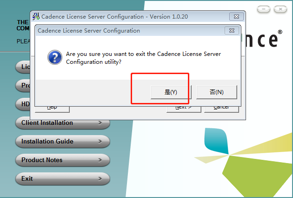The width and height of the screenshot is (293, 198).
Task: Click the Product Notes arrow chevron
Action: pos(100,160)
